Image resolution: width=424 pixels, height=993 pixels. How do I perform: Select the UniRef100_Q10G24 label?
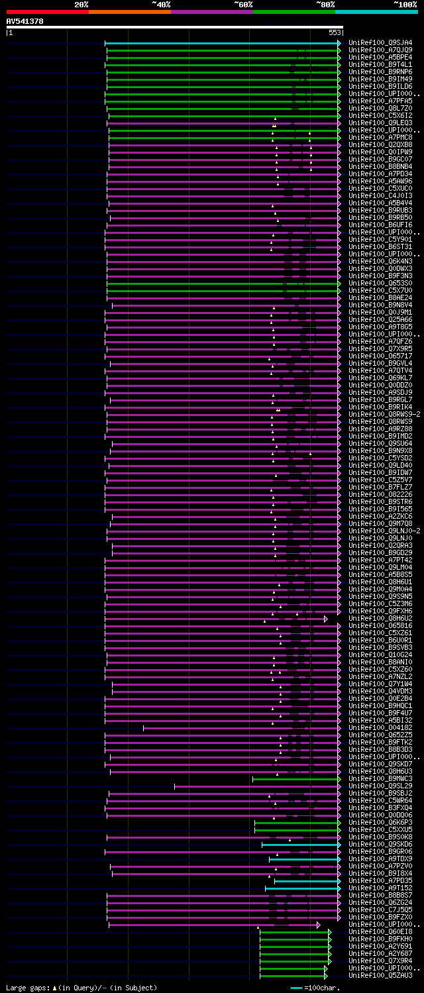[380, 654]
